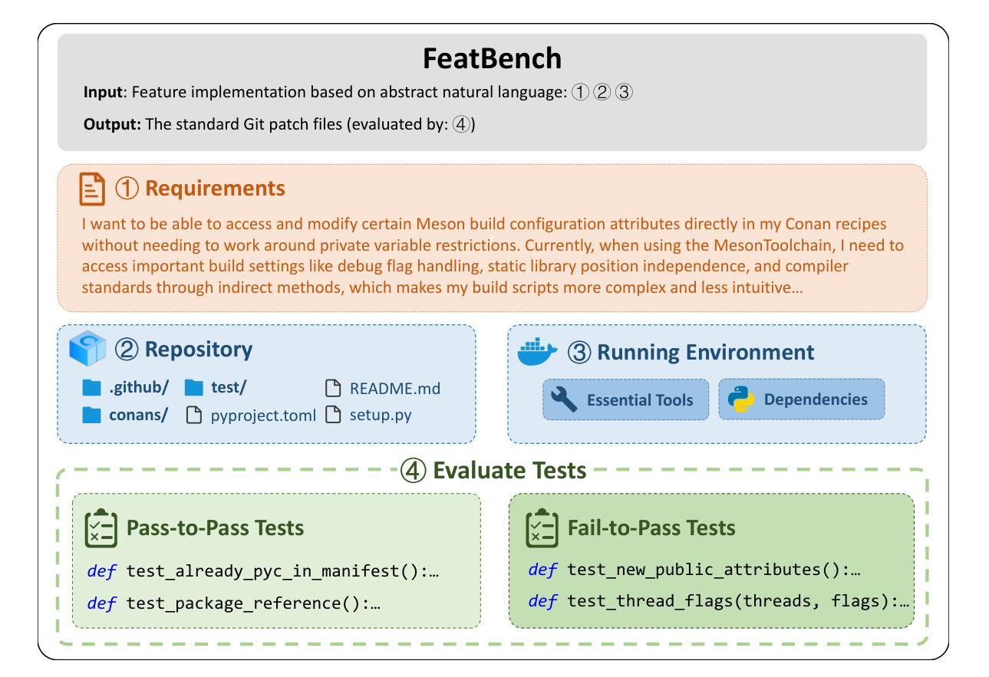
Task: Select the setup.py file
Action: pos(377,416)
